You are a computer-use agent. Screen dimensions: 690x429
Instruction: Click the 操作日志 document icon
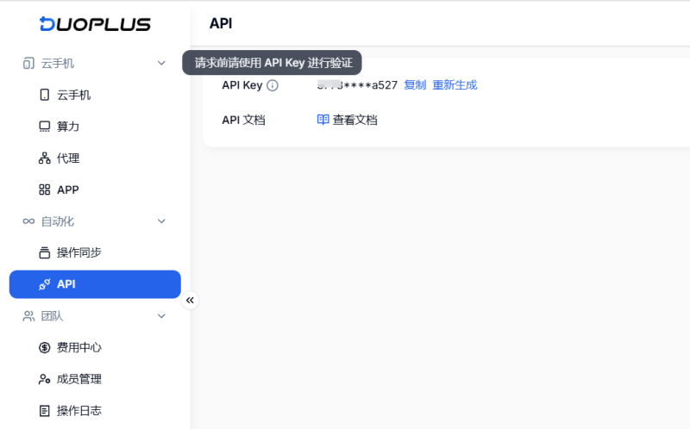pos(45,411)
